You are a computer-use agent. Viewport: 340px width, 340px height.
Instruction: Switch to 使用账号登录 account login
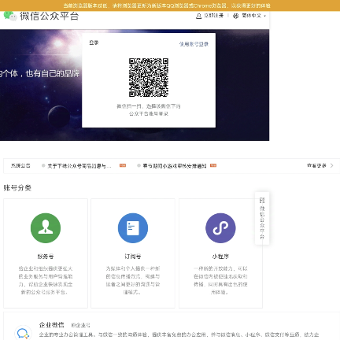pyautogui.click(x=194, y=44)
